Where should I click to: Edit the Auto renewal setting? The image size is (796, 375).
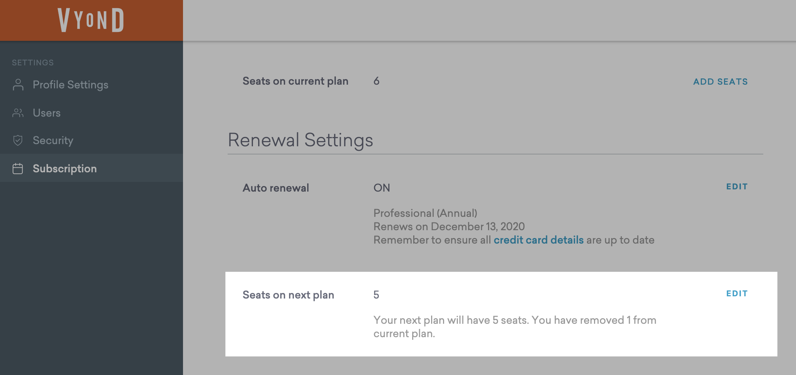736,187
